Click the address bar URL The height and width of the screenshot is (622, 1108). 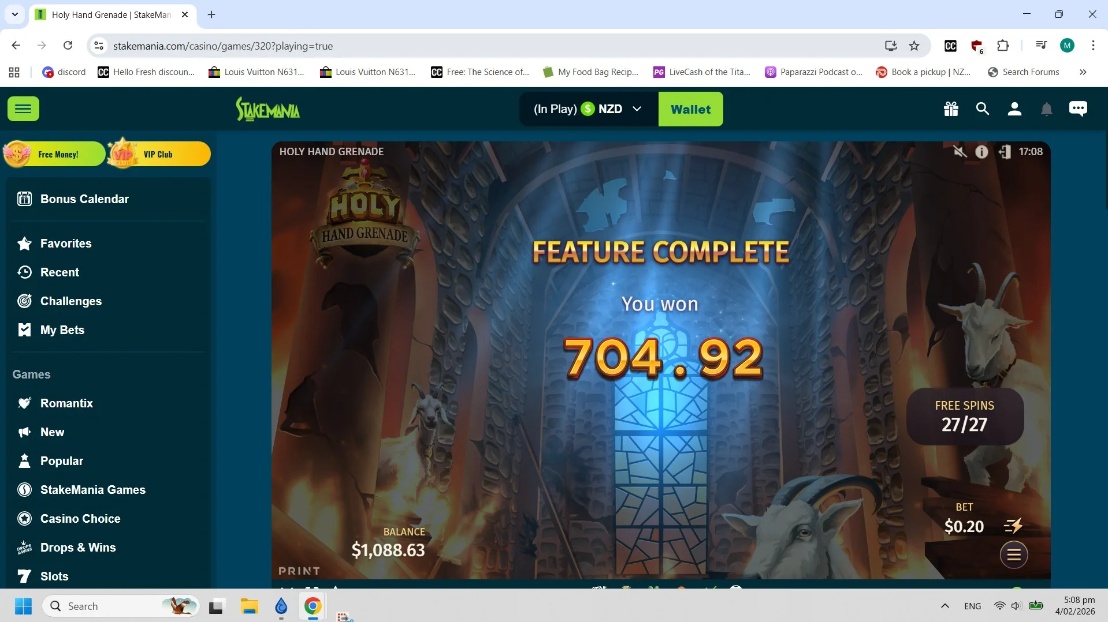(223, 46)
